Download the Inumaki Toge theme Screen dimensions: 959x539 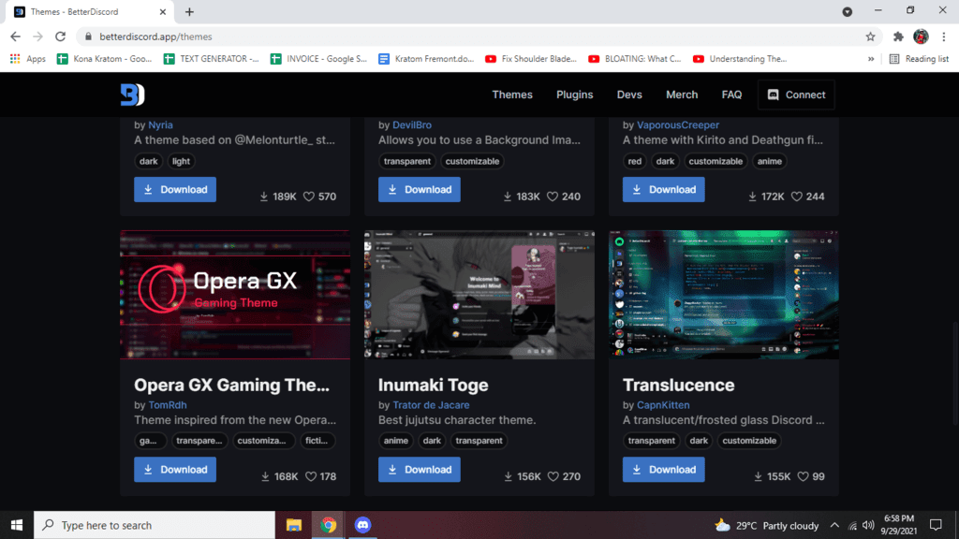point(419,470)
